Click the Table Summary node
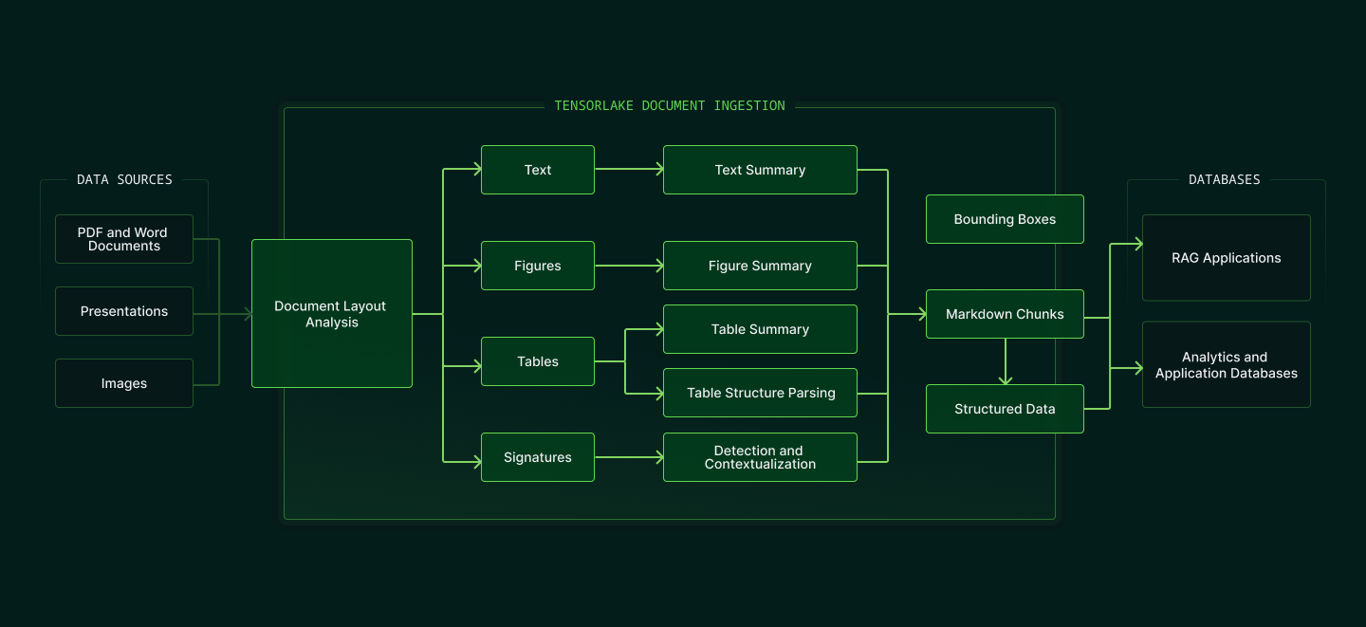Viewport: 1366px width, 627px height. 760,329
